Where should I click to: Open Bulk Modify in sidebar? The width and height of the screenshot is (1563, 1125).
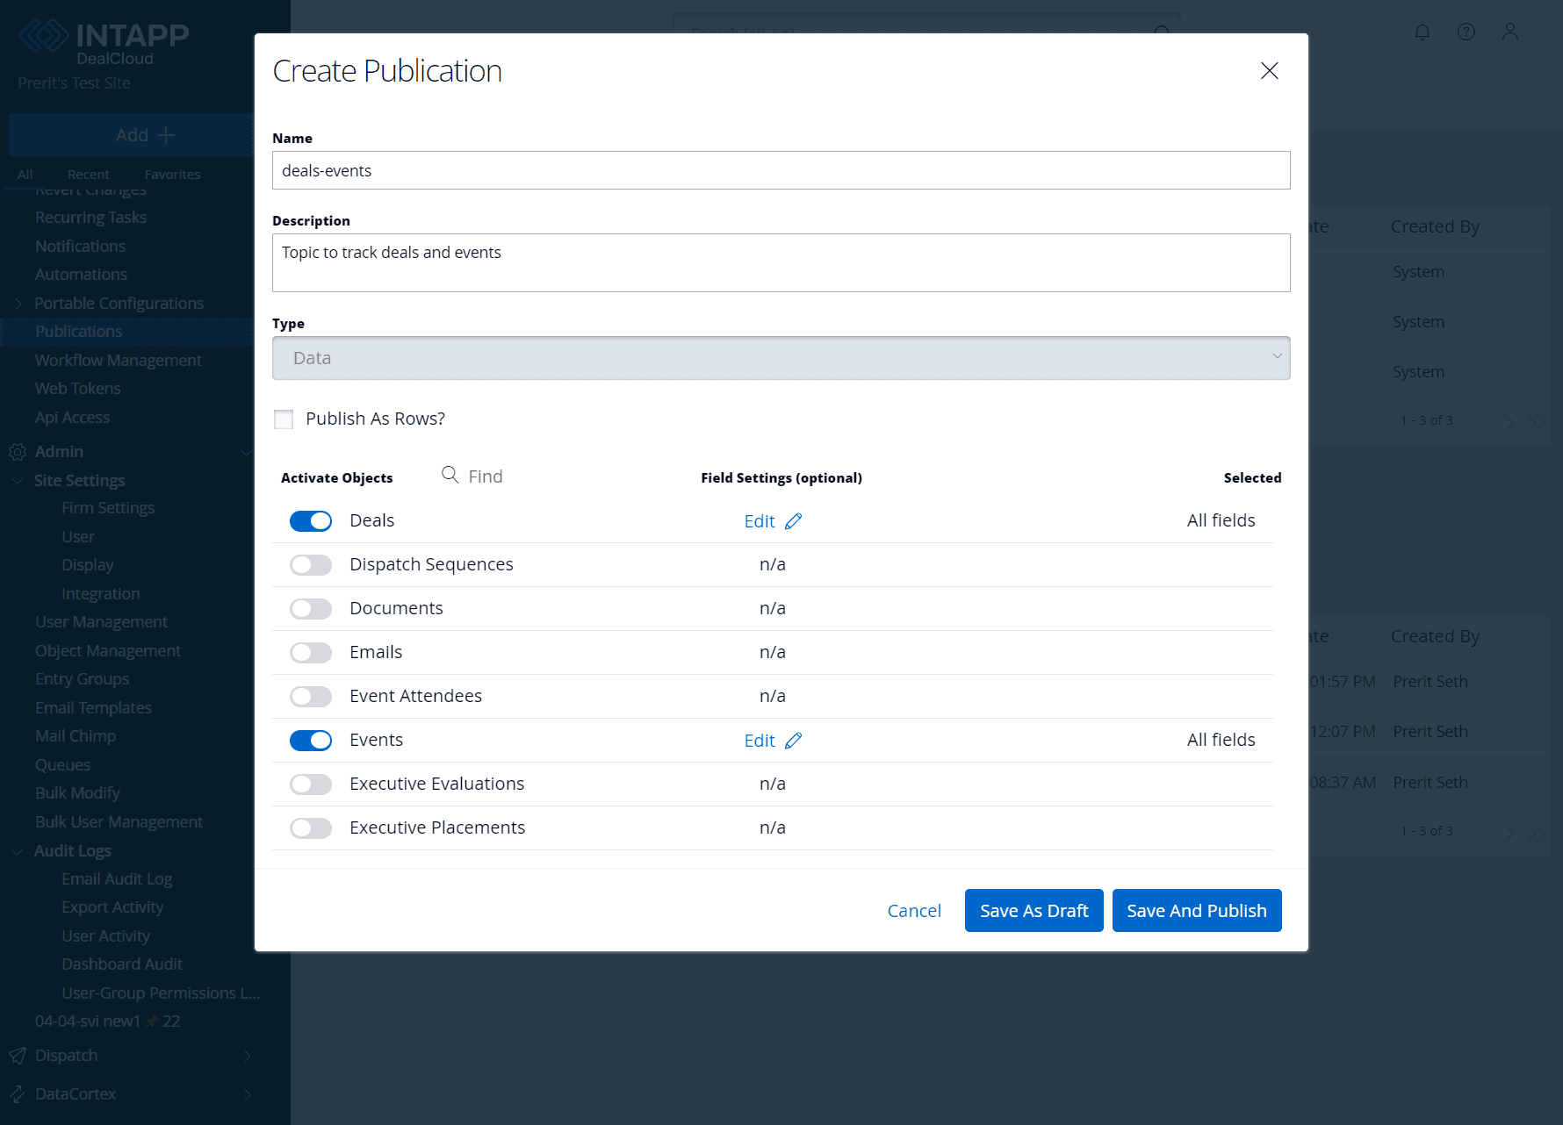[x=78, y=793]
